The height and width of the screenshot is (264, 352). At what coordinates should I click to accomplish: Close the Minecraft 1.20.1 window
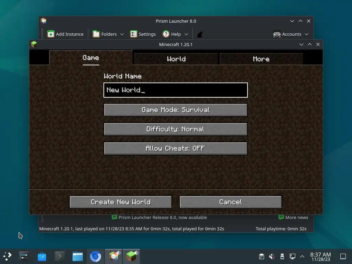coord(318,44)
